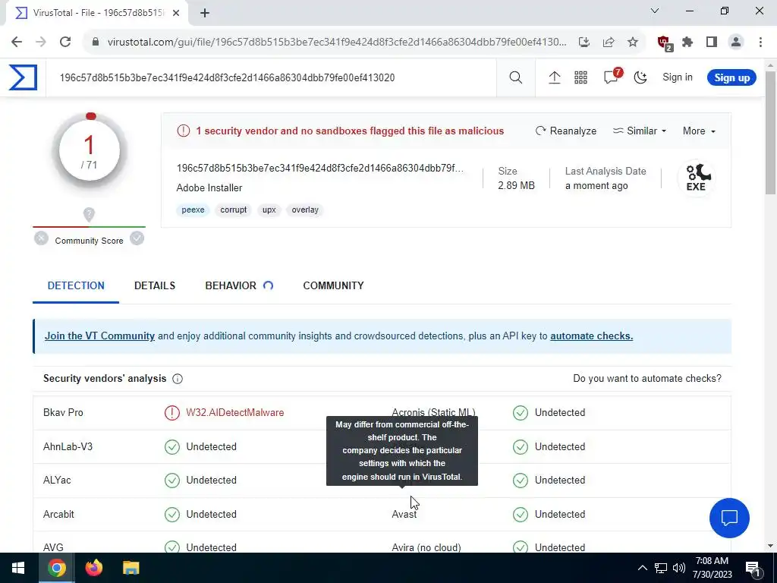Reload the page with refresh icon
This screenshot has height=583, width=777.
(x=65, y=42)
